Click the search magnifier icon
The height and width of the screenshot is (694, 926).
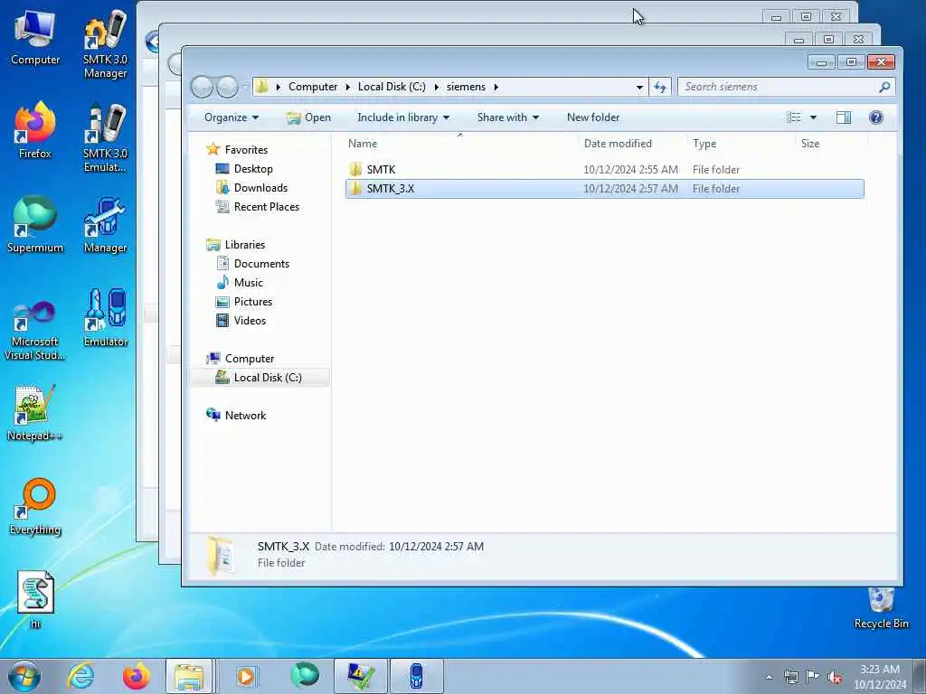884,87
